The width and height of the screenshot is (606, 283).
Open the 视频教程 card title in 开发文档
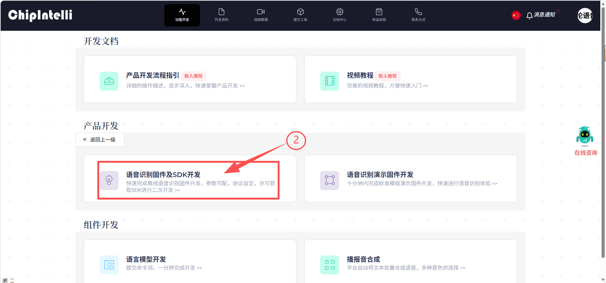[x=360, y=76]
